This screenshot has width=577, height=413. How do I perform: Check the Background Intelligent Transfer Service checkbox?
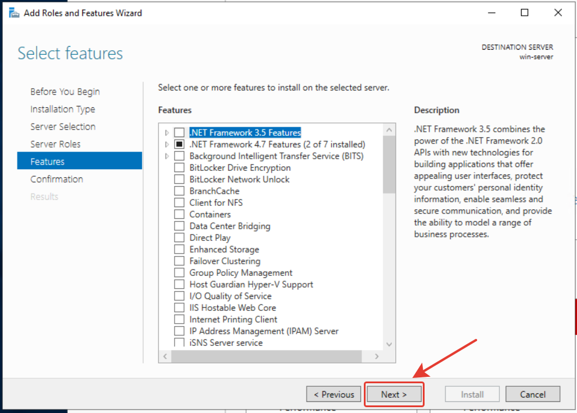tap(179, 156)
